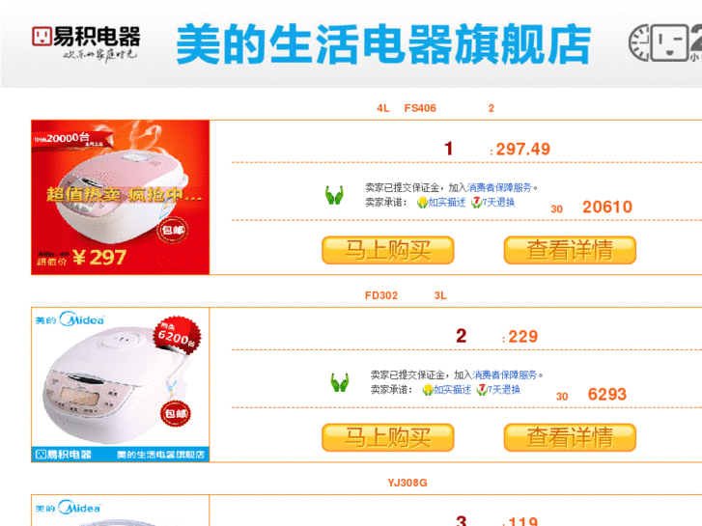Click the 如实描述 flower icon under product 1
The image size is (702, 526).
422,203
